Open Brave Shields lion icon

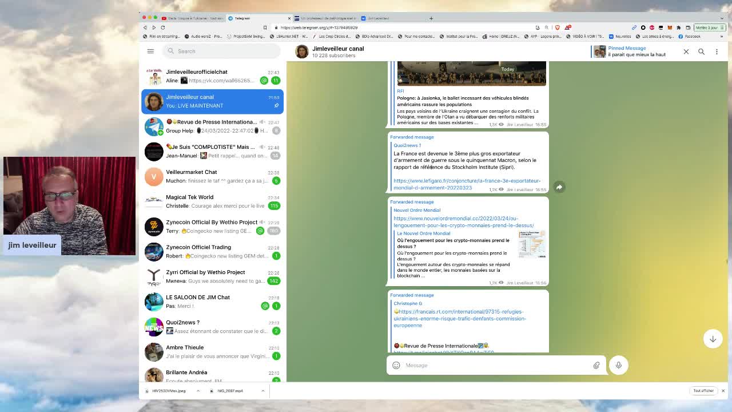tap(558, 27)
